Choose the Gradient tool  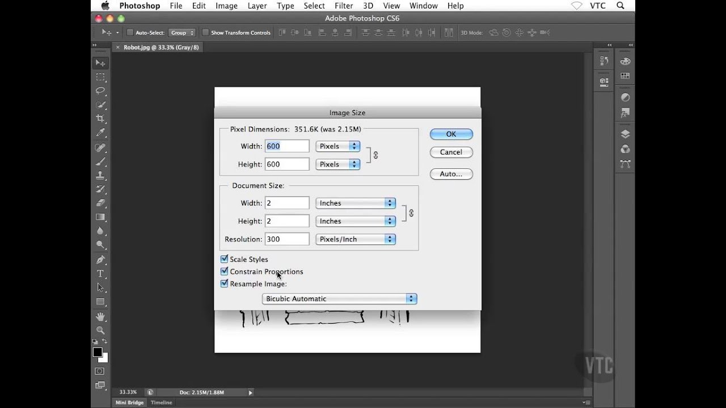pyautogui.click(x=100, y=217)
